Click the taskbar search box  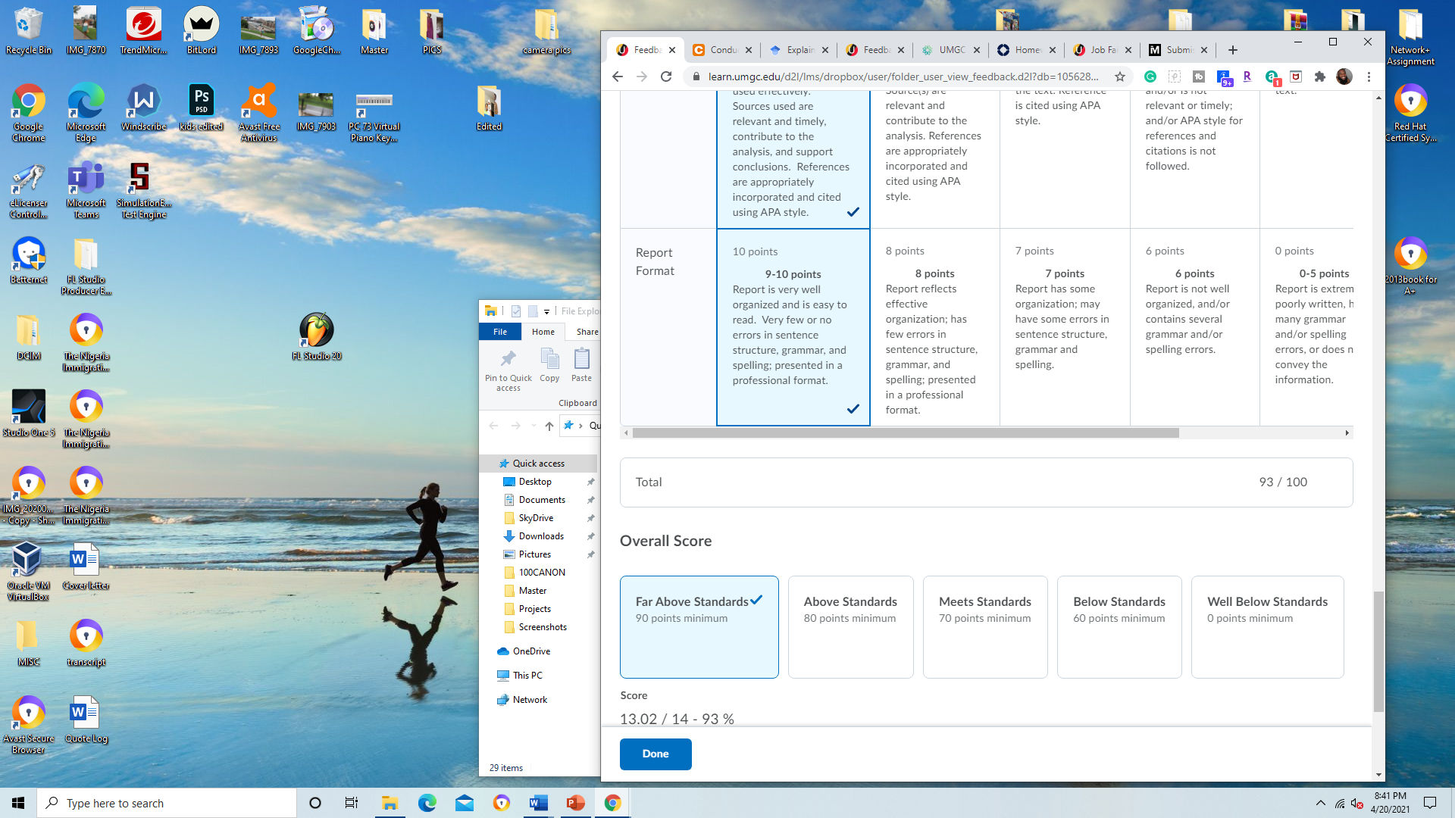(x=167, y=803)
